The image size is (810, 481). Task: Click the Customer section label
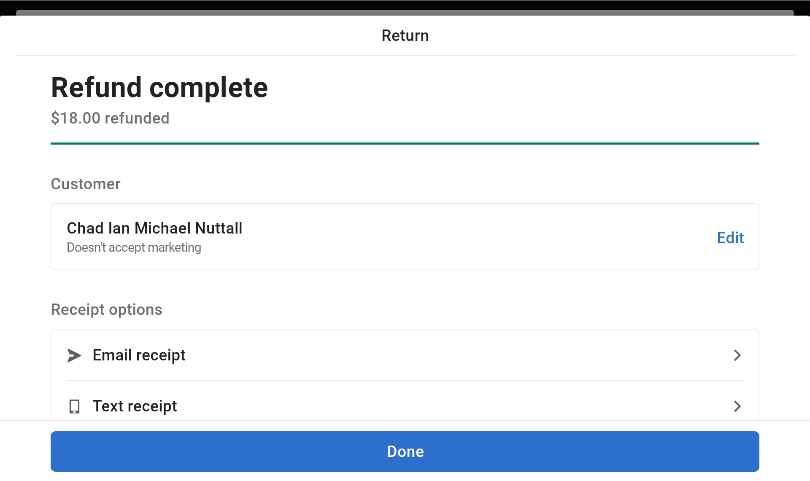coord(85,184)
